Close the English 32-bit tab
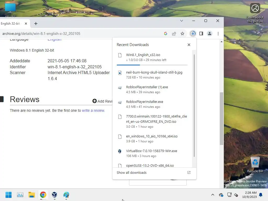Image resolution: width=268 pixels, height=201 pixels. tap(26, 24)
